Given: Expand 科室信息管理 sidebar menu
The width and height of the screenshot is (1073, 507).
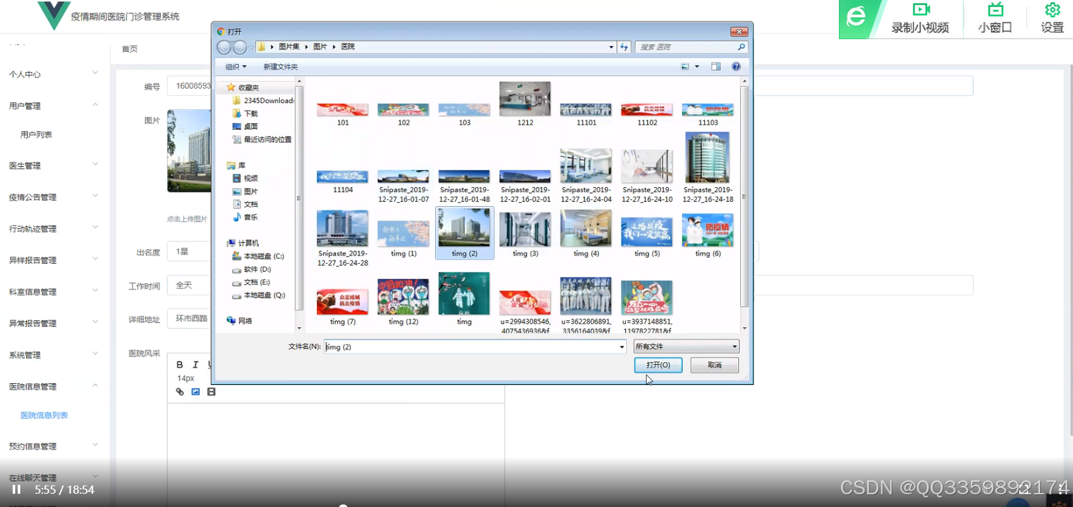Looking at the screenshot, I should point(53,292).
